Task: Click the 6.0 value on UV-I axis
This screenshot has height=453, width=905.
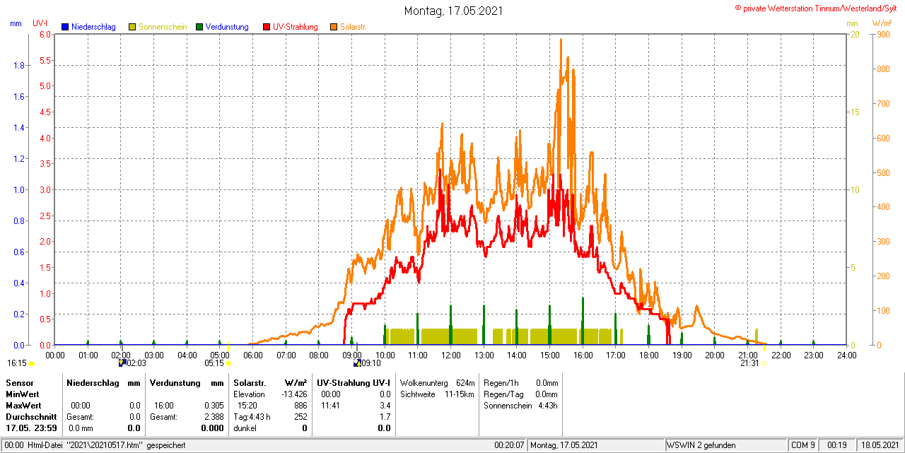Action: pyautogui.click(x=45, y=34)
